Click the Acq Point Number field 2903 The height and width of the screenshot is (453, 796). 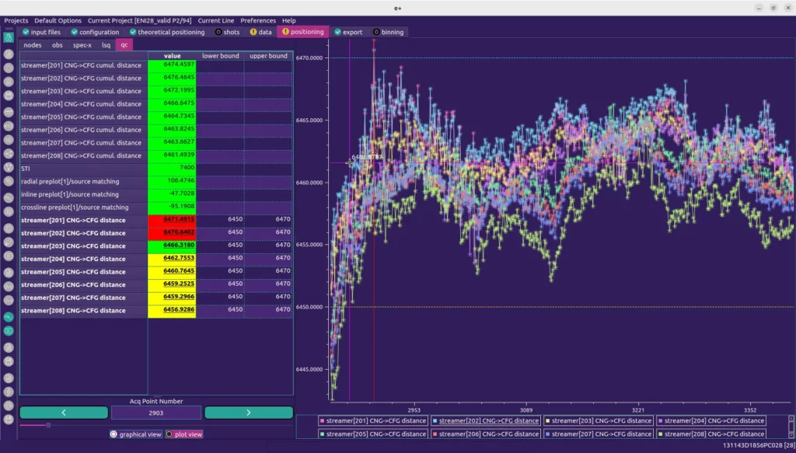[156, 413]
